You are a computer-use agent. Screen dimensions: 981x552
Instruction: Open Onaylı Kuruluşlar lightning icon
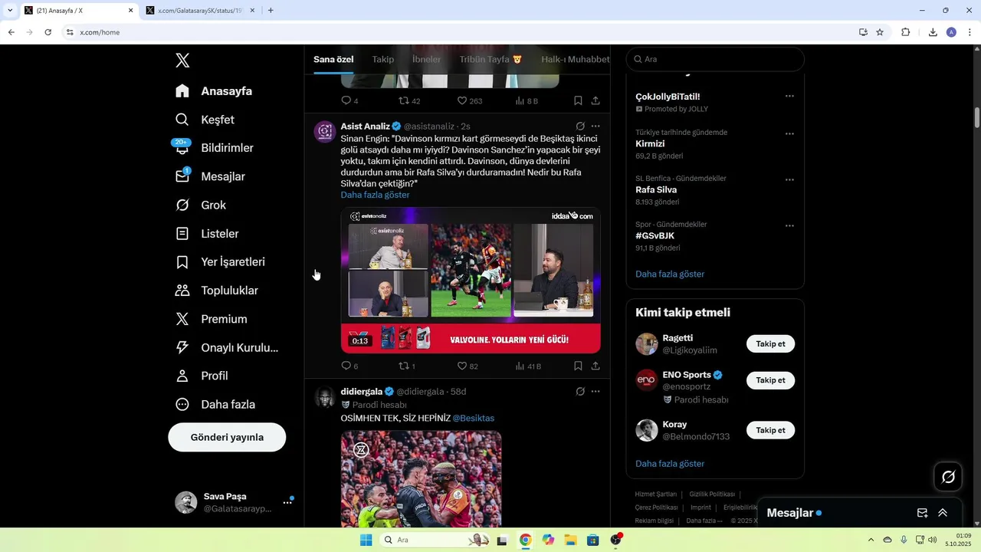(x=182, y=347)
